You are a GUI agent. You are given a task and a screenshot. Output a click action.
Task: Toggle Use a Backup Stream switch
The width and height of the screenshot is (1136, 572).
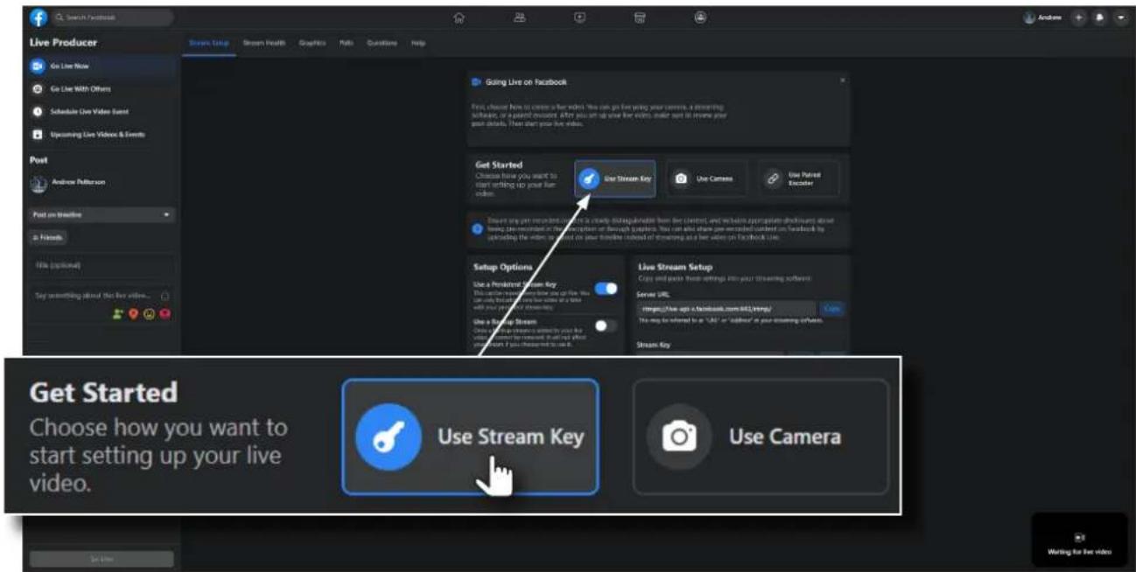(x=606, y=324)
